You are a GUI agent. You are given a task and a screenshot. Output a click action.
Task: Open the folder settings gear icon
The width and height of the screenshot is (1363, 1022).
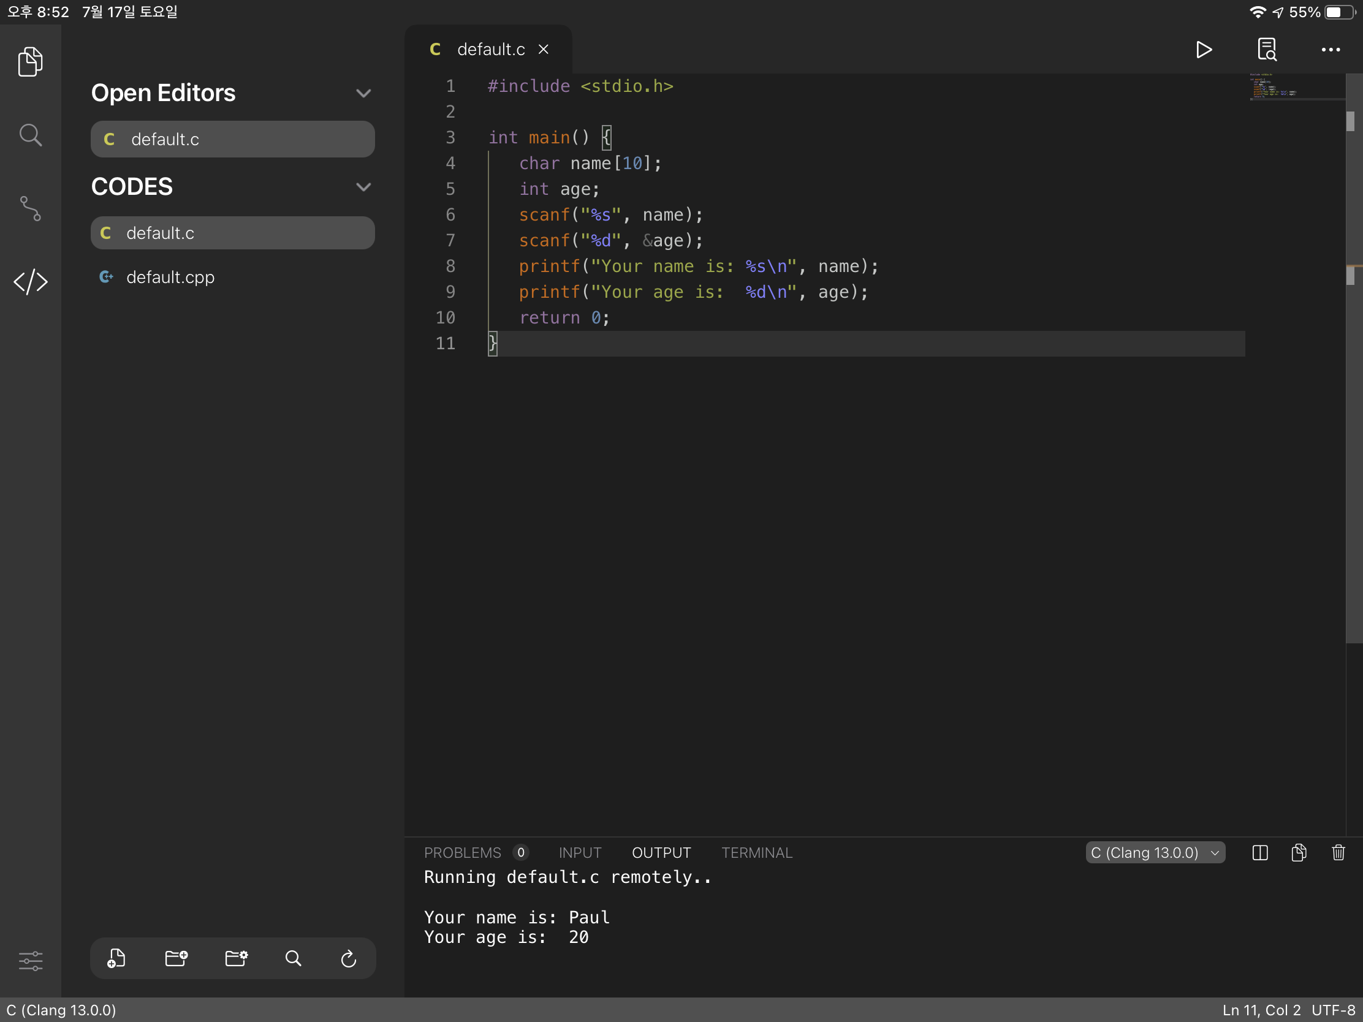pyautogui.click(x=236, y=958)
